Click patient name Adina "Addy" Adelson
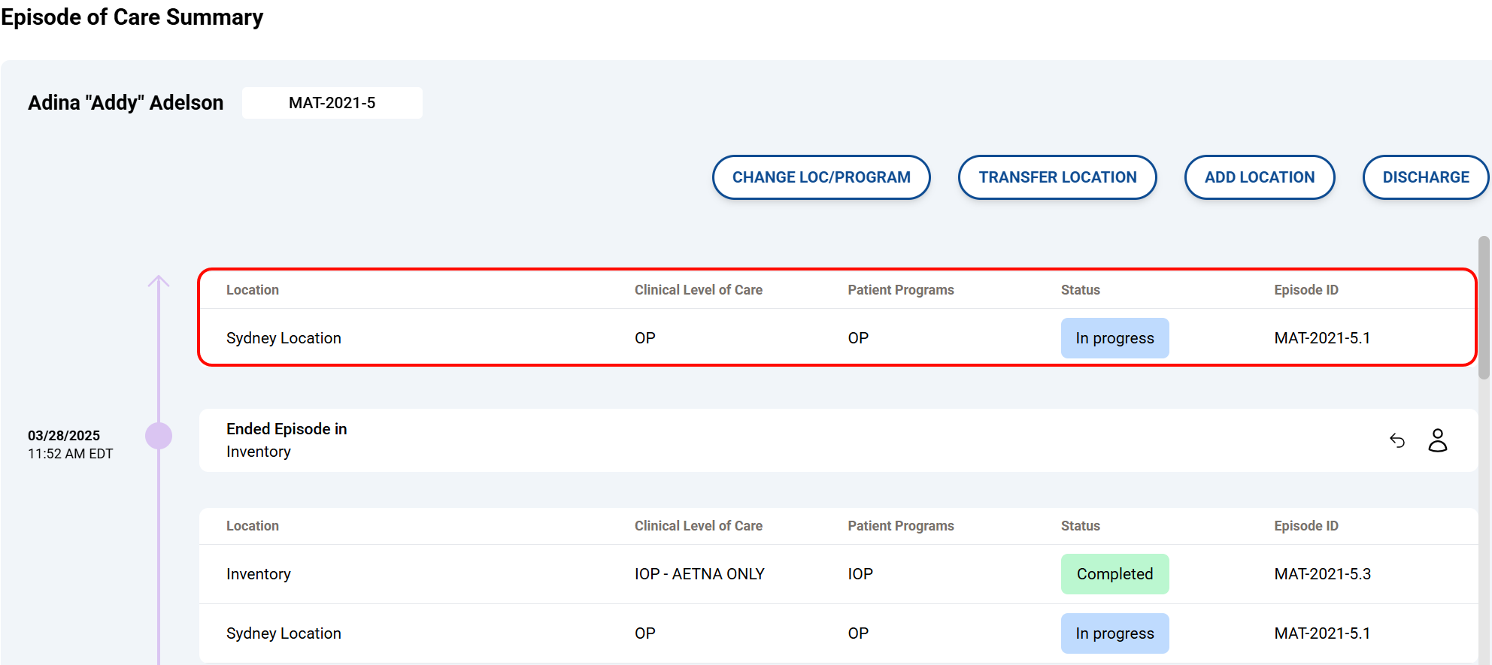 point(126,103)
